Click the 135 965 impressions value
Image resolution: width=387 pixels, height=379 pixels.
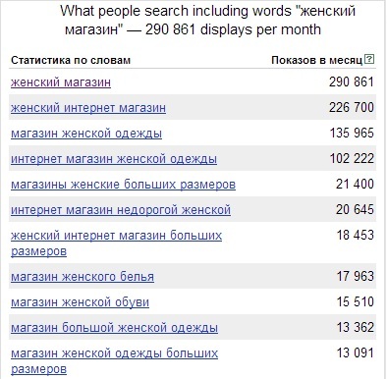coord(352,133)
